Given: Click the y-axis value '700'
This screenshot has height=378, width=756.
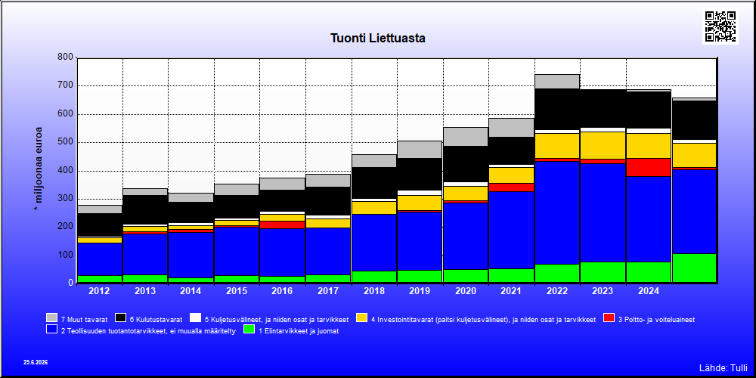Looking at the screenshot, I should tap(65, 85).
